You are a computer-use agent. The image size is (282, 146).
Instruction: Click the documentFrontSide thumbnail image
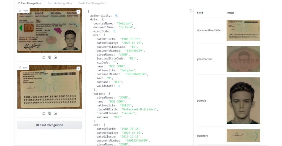[x=243, y=30]
